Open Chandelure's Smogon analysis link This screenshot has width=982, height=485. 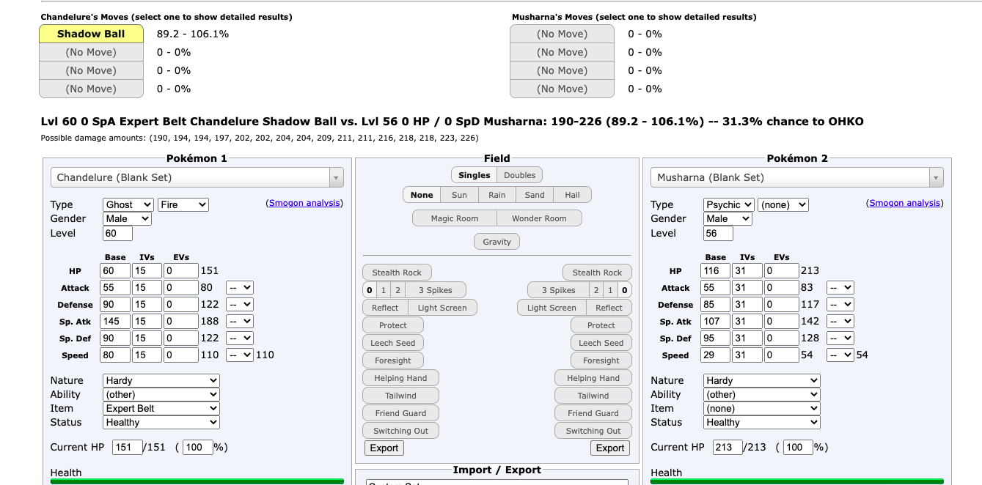click(x=304, y=203)
